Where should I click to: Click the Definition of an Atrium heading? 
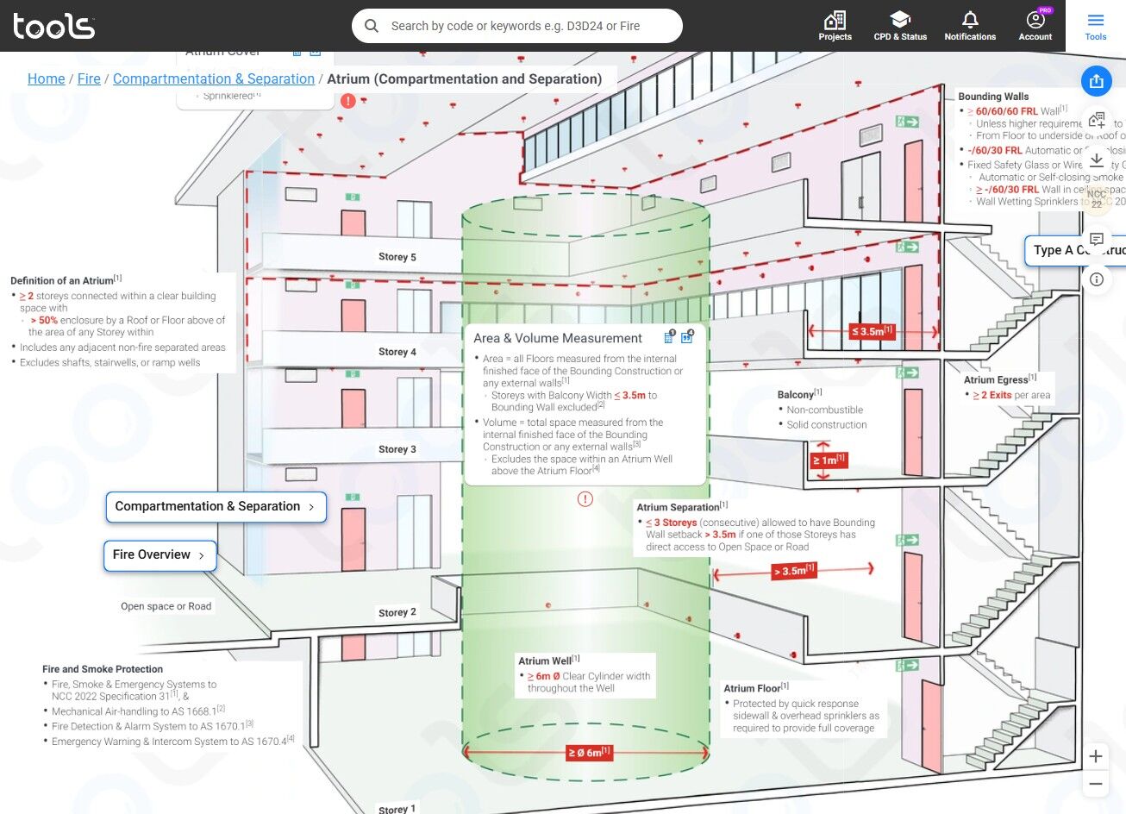(66, 280)
